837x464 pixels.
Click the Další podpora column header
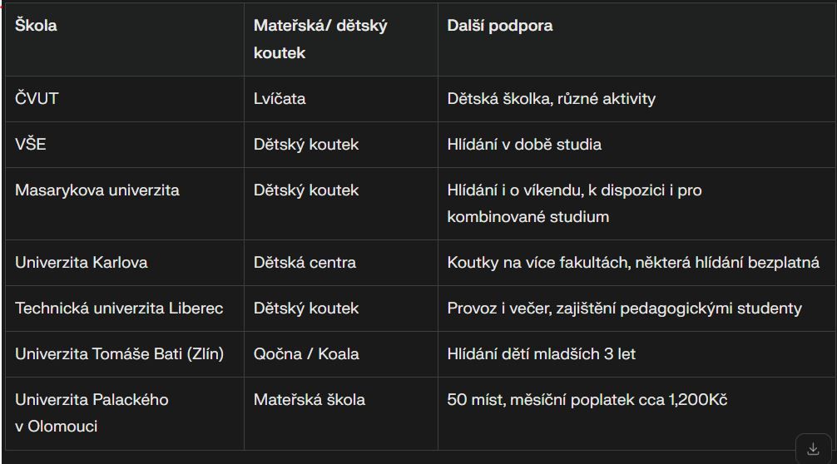pos(636,39)
